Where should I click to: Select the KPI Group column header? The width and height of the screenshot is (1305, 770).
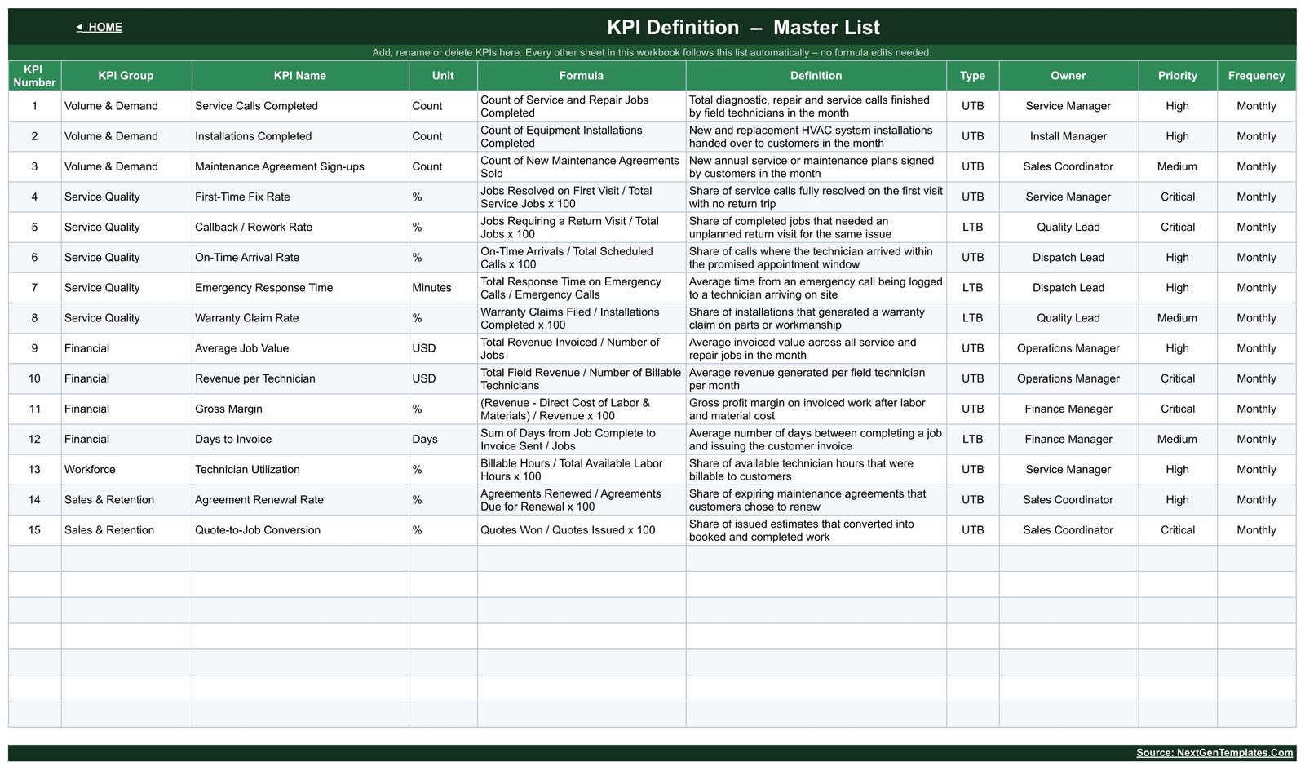tap(126, 76)
